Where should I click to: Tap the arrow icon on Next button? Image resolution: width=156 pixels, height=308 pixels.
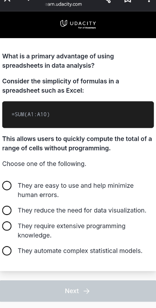click(87, 291)
